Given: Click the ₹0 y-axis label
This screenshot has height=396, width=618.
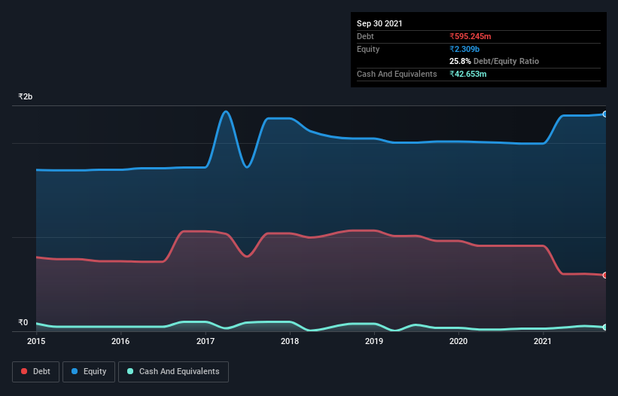Looking at the screenshot, I should coord(23,322).
